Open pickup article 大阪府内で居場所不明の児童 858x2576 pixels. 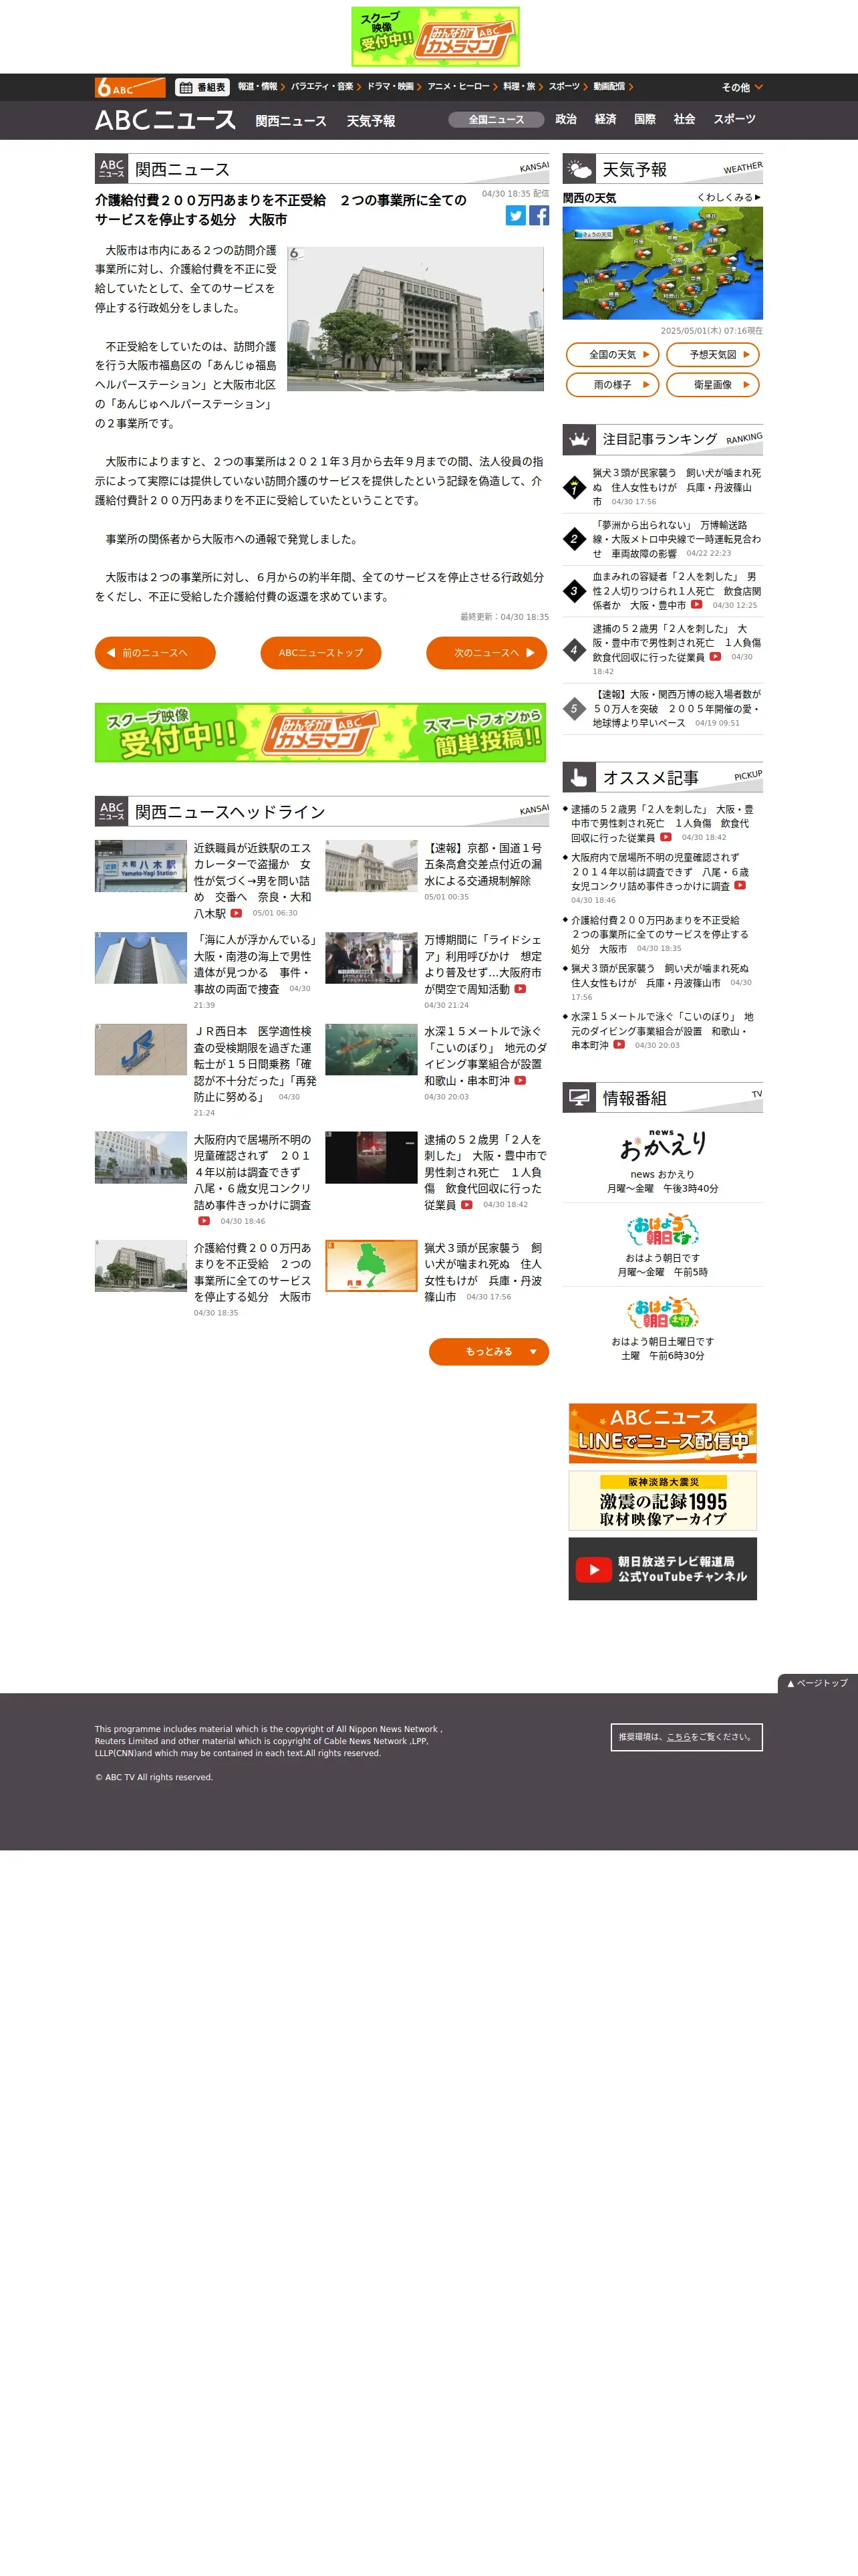pyautogui.click(x=660, y=872)
